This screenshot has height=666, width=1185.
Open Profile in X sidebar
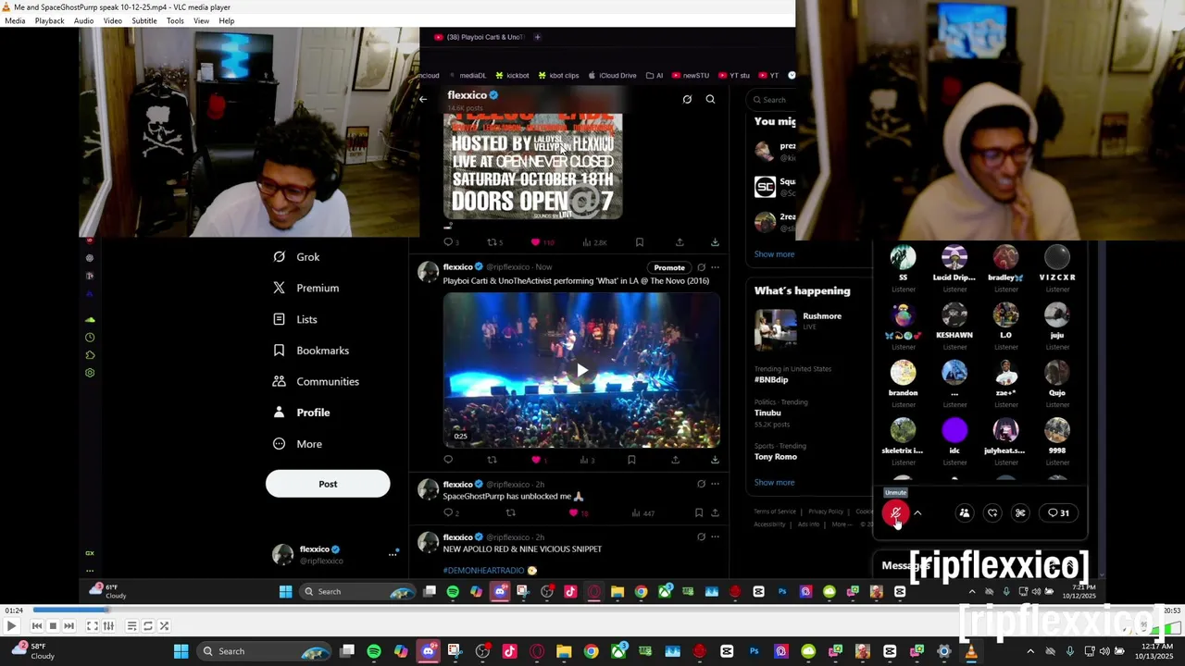click(301, 413)
